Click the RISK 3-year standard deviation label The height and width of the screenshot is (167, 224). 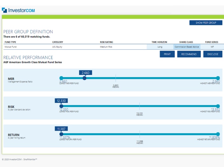click(x=19, y=108)
